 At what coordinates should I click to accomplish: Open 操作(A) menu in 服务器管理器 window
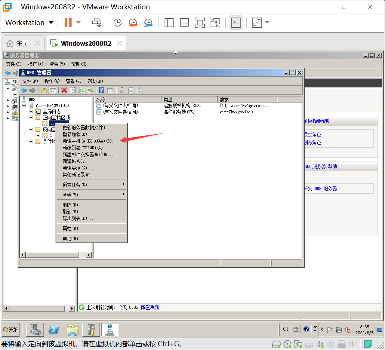(x=36, y=64)
